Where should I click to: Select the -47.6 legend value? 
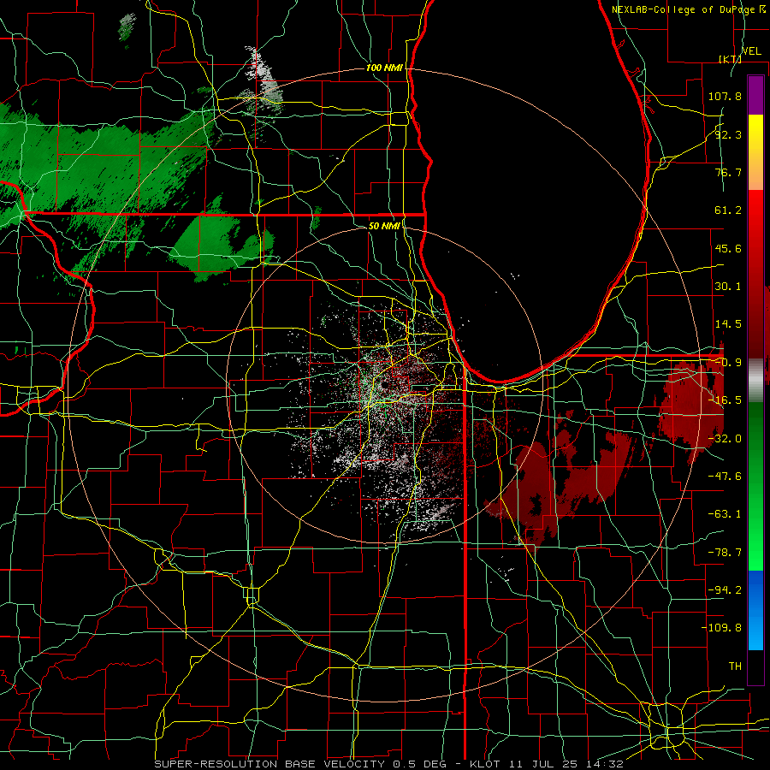725,477
